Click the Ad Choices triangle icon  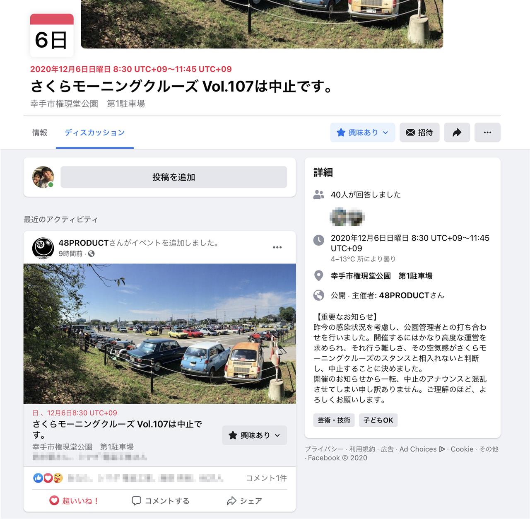[x=442, y=449]
